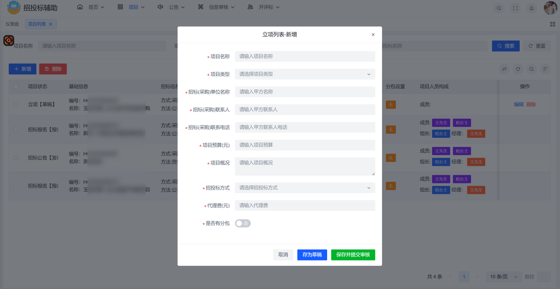Open the notification bell icon

pos(531,8)
